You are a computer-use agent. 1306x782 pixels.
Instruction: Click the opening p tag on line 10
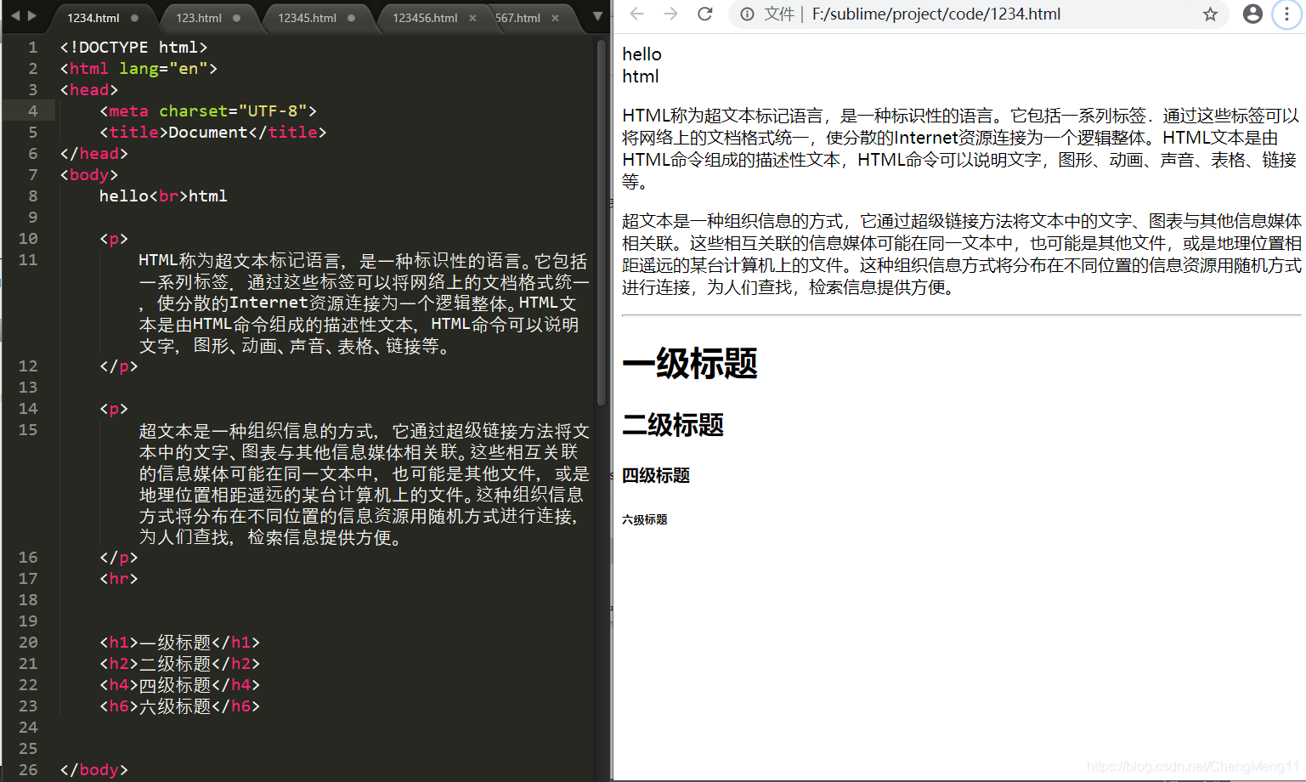[114, 239]
